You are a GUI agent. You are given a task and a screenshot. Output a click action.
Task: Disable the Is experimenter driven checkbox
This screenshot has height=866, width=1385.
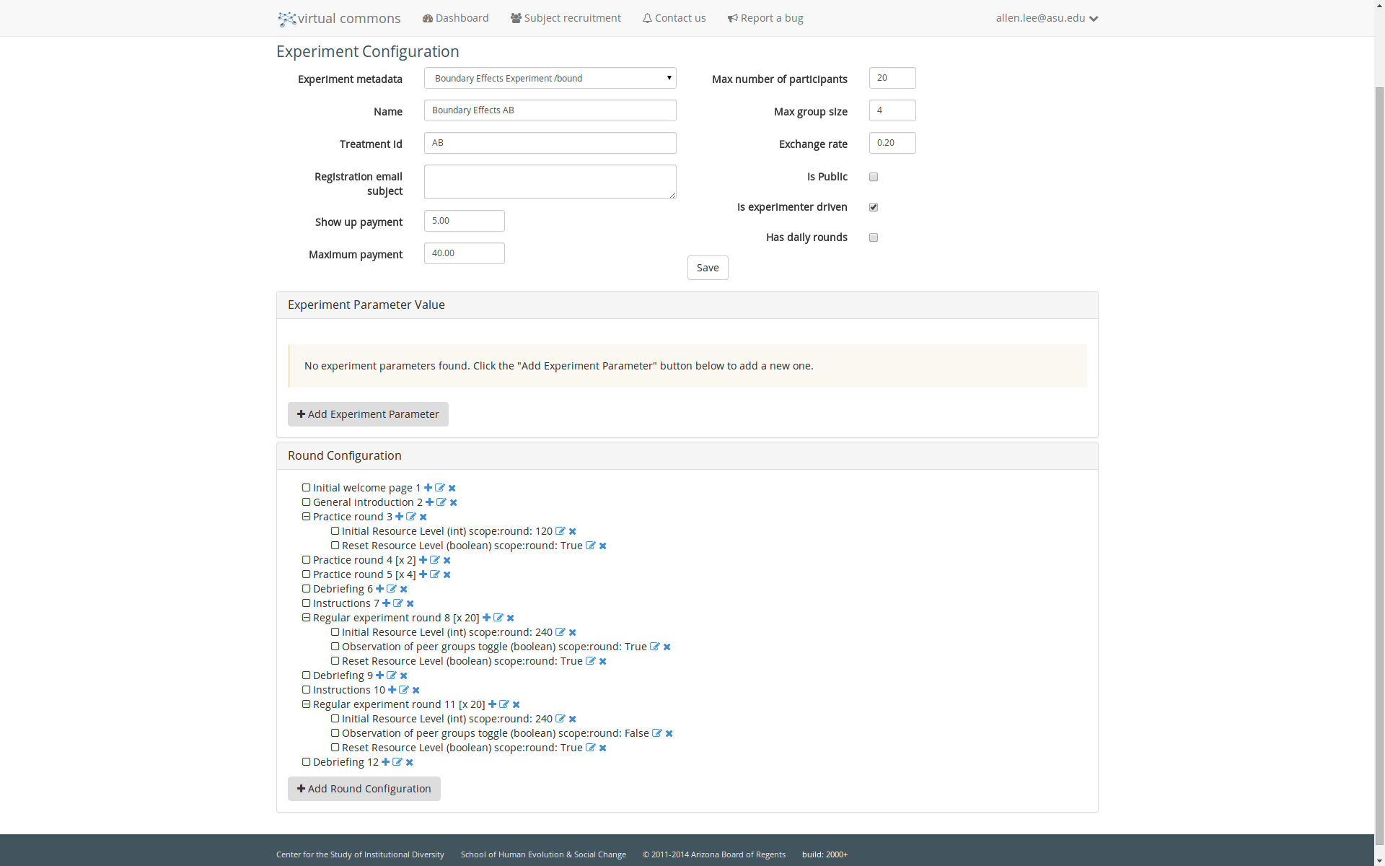[874, 206]
